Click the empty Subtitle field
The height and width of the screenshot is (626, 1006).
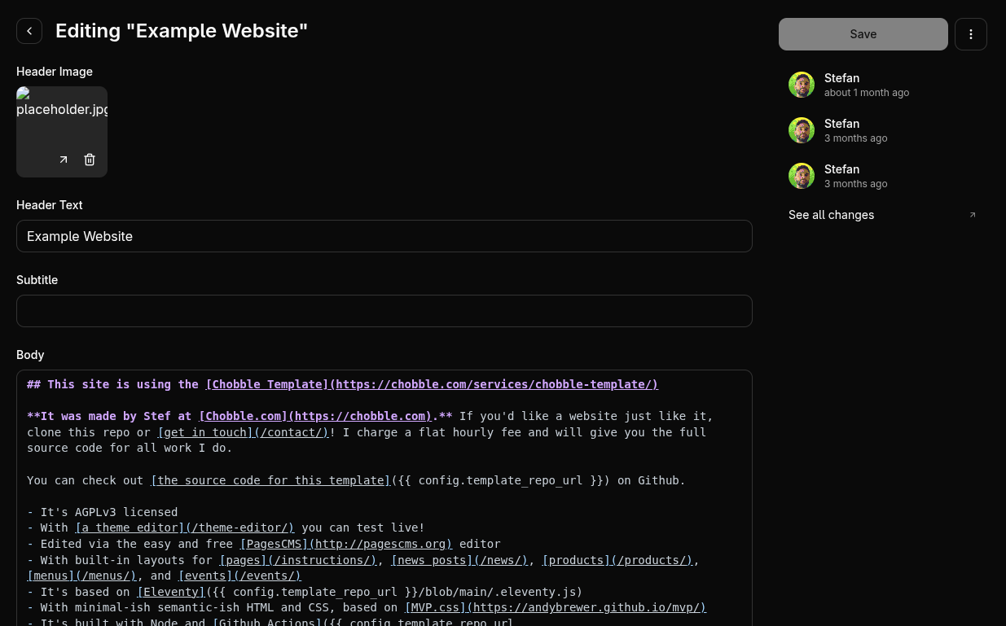click(x=384, y=311)
